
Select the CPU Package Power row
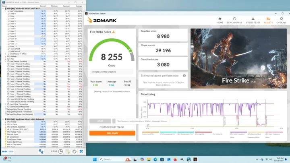click(42, 132)
